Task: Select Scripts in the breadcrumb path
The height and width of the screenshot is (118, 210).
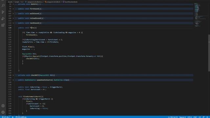Action: (x=17, y=2)
